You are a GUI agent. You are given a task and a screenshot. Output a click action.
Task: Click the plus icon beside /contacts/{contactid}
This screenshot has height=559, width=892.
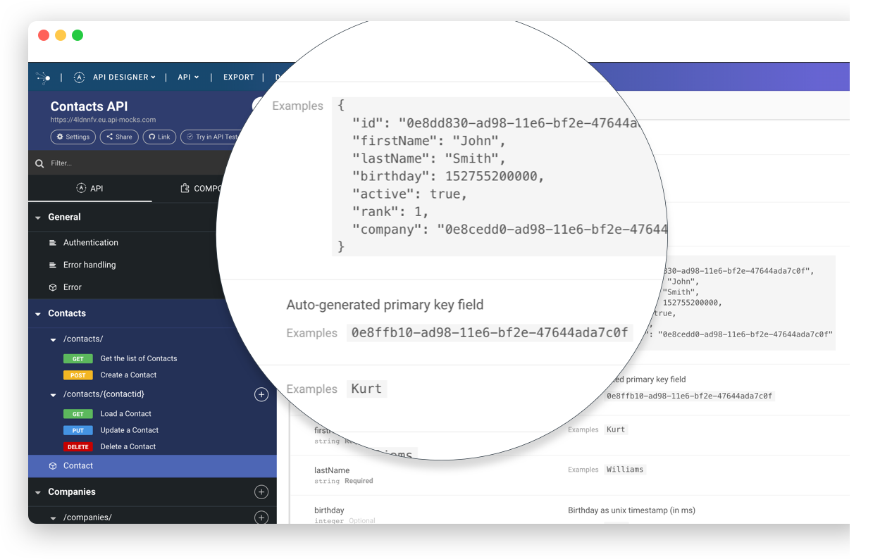pos(261,394)
